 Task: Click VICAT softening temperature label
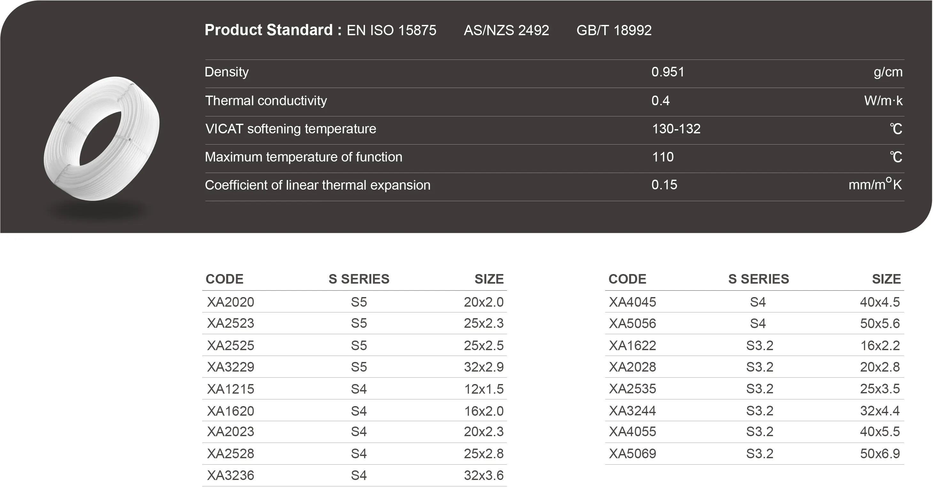pyautogui.click(x=290, y=129)
